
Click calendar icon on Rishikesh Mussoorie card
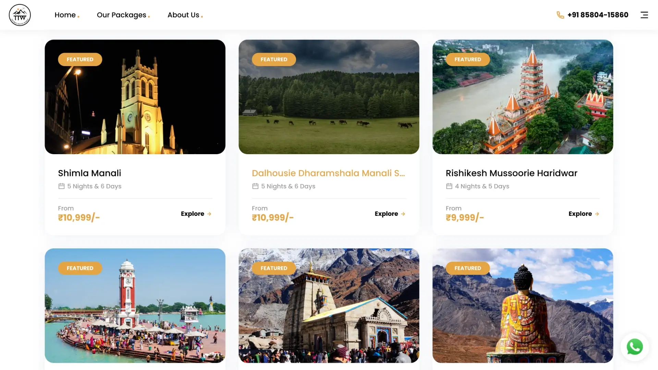click(449, 186)
